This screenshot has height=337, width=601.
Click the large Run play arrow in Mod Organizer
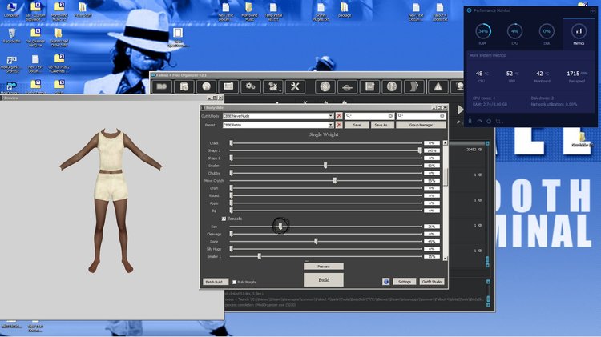pyautogui.click(x=460, y=110)
